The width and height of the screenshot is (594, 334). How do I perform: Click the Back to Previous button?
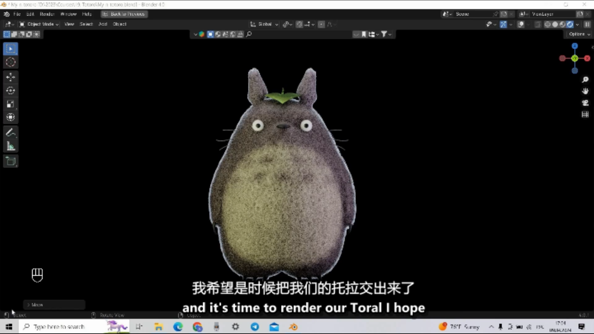pos(124,14)
